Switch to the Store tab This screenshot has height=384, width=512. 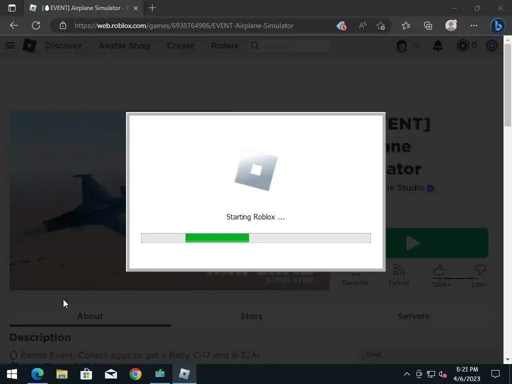(251, 316)
